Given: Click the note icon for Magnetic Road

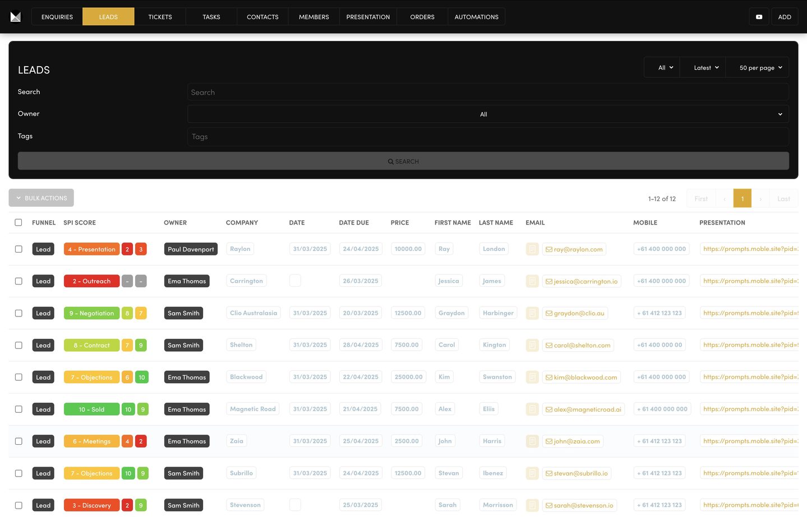Looking at the screenshot, I should coord(532,409).
